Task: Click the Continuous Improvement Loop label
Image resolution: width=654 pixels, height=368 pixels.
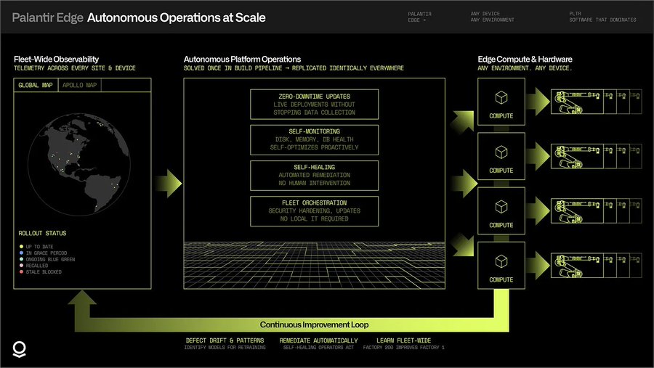Action: tap(314, 324)
